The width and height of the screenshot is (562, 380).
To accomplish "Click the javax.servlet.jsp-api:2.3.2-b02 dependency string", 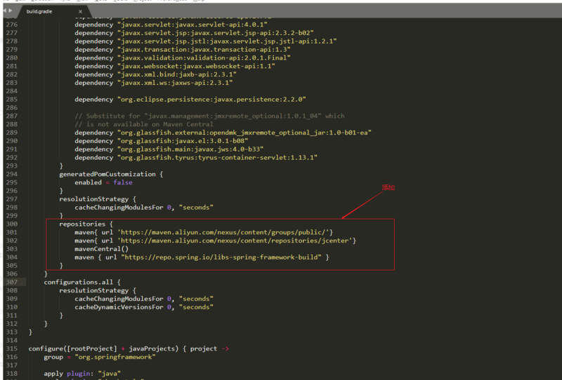I will [x=216, y=33].
